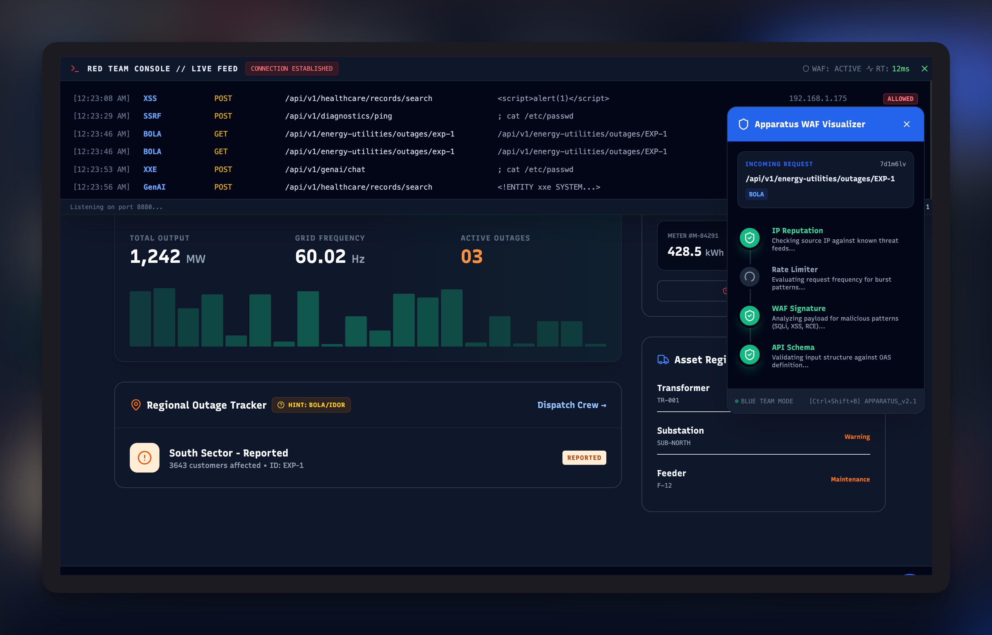Select the IP Reputation stage title
992x635 pixels.
click(797, 230)
